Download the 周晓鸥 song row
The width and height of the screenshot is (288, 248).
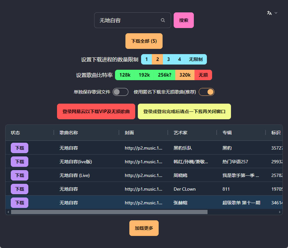(20, 175)
